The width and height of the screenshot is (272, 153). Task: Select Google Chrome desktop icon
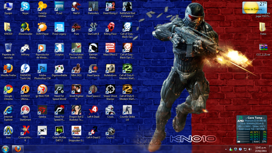8,92
